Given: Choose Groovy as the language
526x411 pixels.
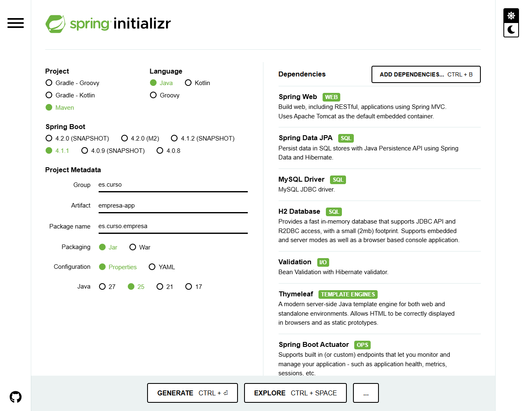Looking at the screenshot, I should (165, 95).
